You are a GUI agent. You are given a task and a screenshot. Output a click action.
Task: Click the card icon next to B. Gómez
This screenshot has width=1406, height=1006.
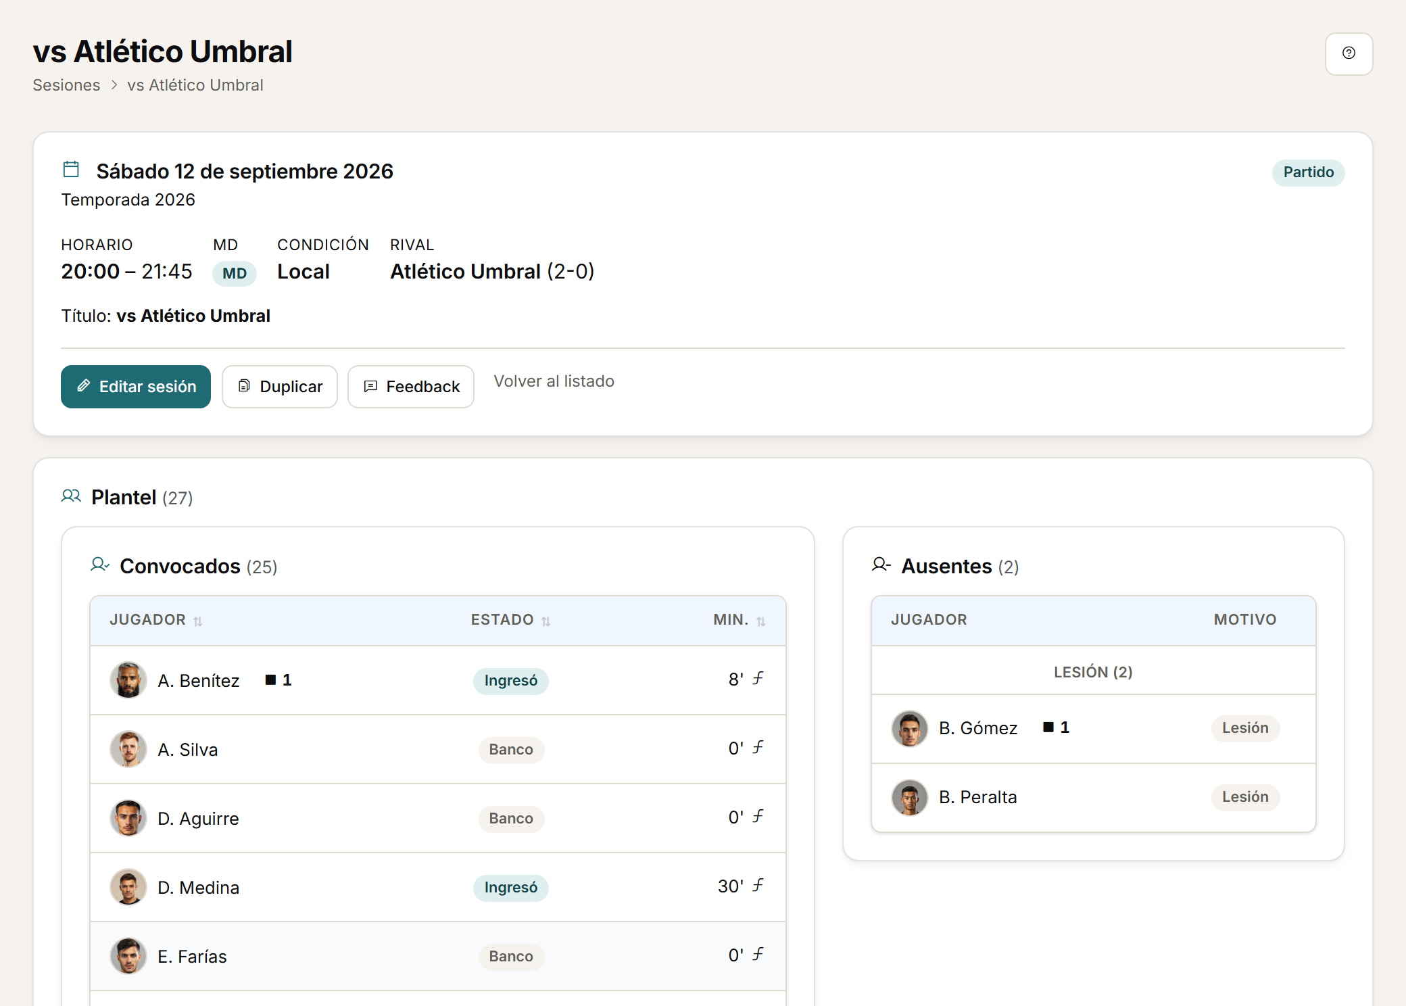click(1048, 727)
